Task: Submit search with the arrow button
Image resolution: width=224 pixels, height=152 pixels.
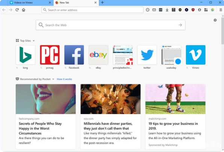Action: pyautogui.click(x=180, y=25)
